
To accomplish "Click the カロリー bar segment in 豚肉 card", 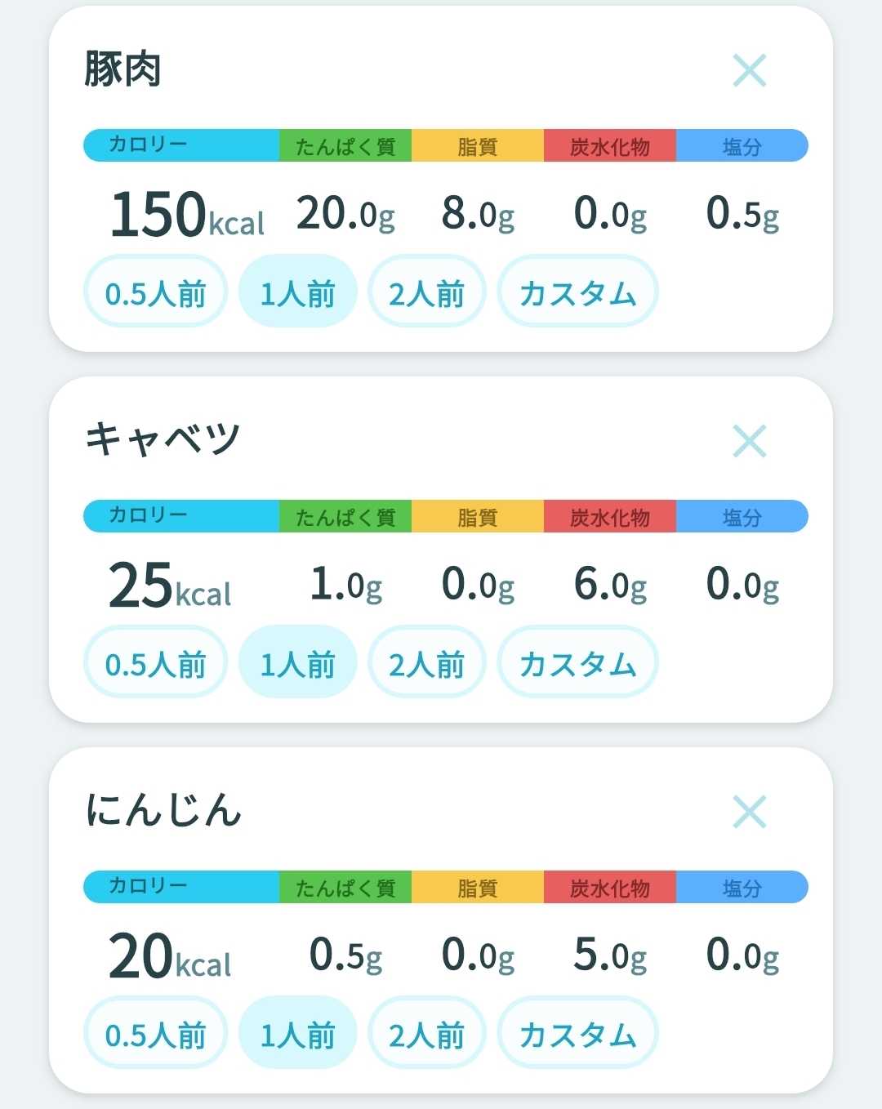I will pyautogui.click(x=181, y=145).
